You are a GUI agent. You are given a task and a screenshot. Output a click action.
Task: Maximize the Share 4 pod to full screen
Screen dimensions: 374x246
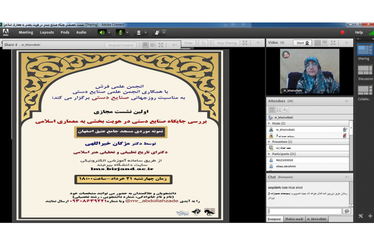coord(161,45)
